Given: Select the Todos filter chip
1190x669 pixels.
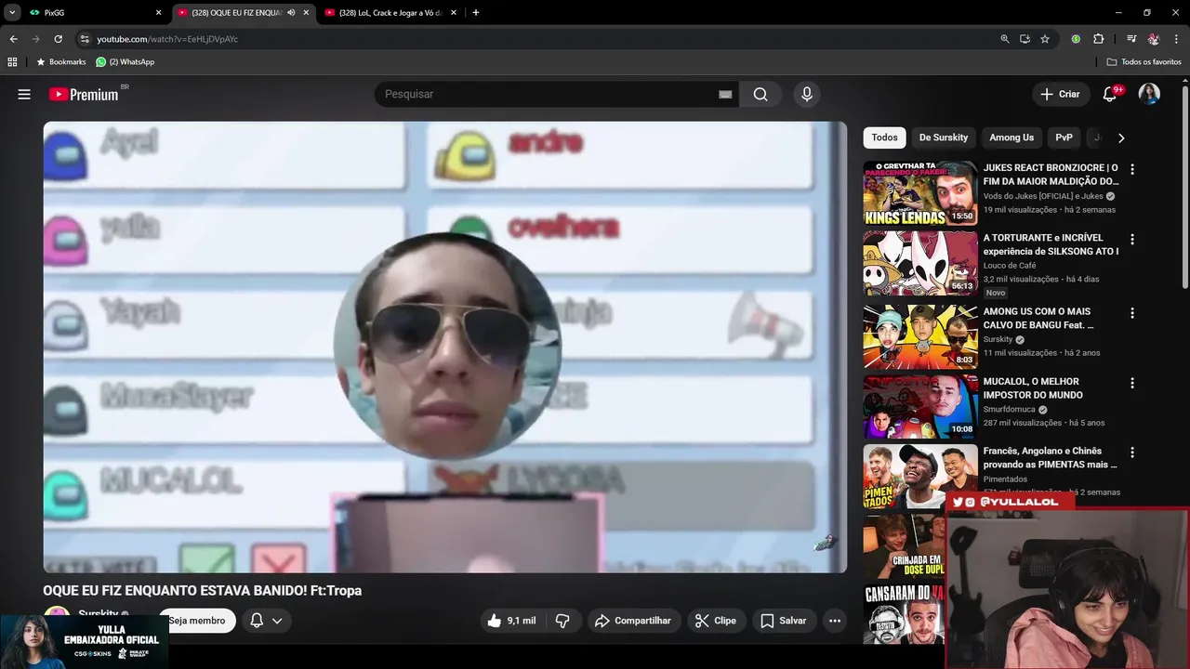Looking at the screenshot, I should tap(884, 138).
